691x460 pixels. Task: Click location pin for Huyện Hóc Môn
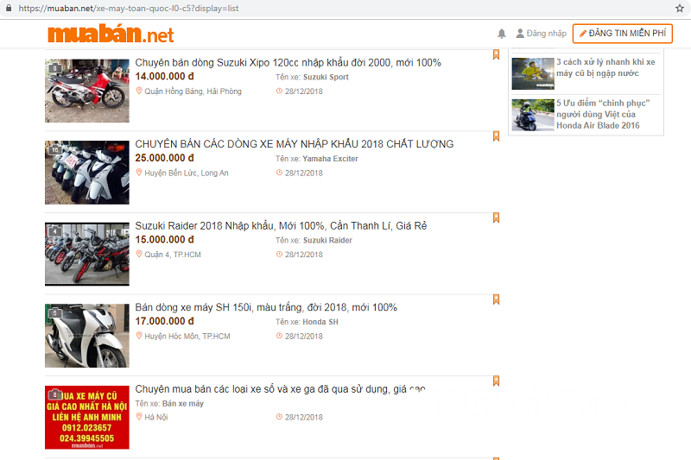(139, 336)
